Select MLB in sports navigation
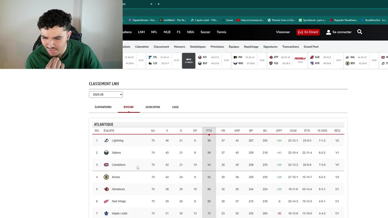Screen dimensions: 388x218 tap(167, 32)
